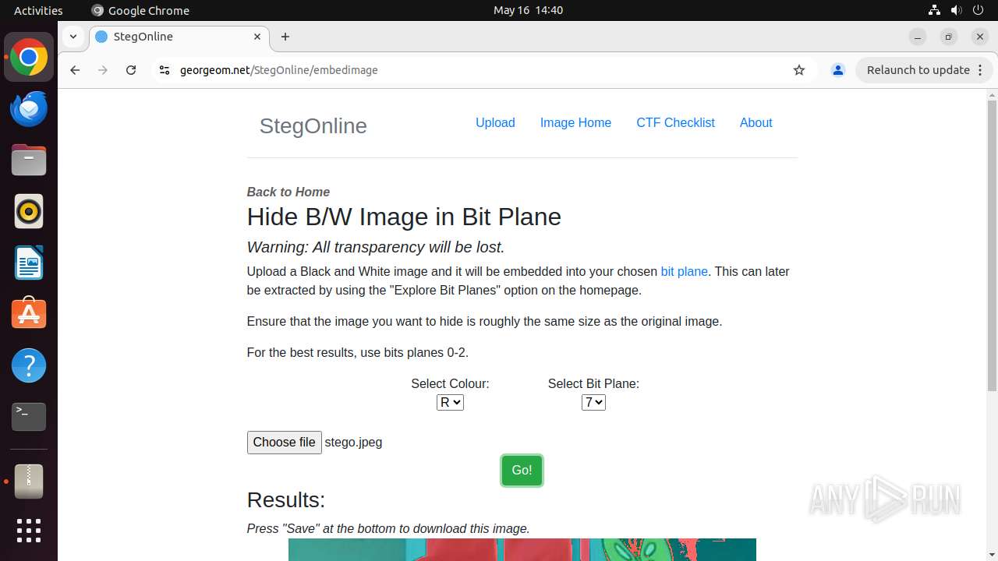Viewport: 998px width, 561px height.
Task: Open the About page link
Action: 756,122
